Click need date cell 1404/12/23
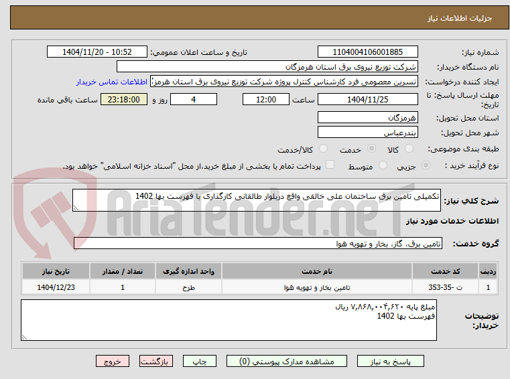Image resolution: width=510 pixels, height=379 pixels. 56,287
